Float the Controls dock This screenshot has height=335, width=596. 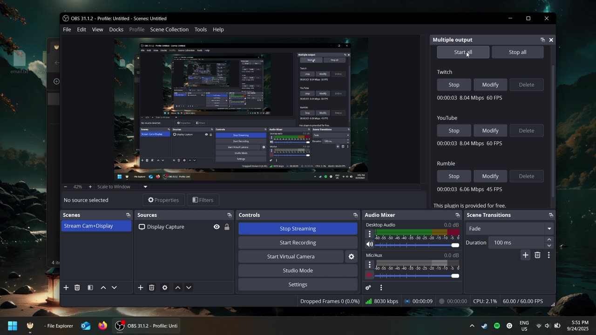355,215
